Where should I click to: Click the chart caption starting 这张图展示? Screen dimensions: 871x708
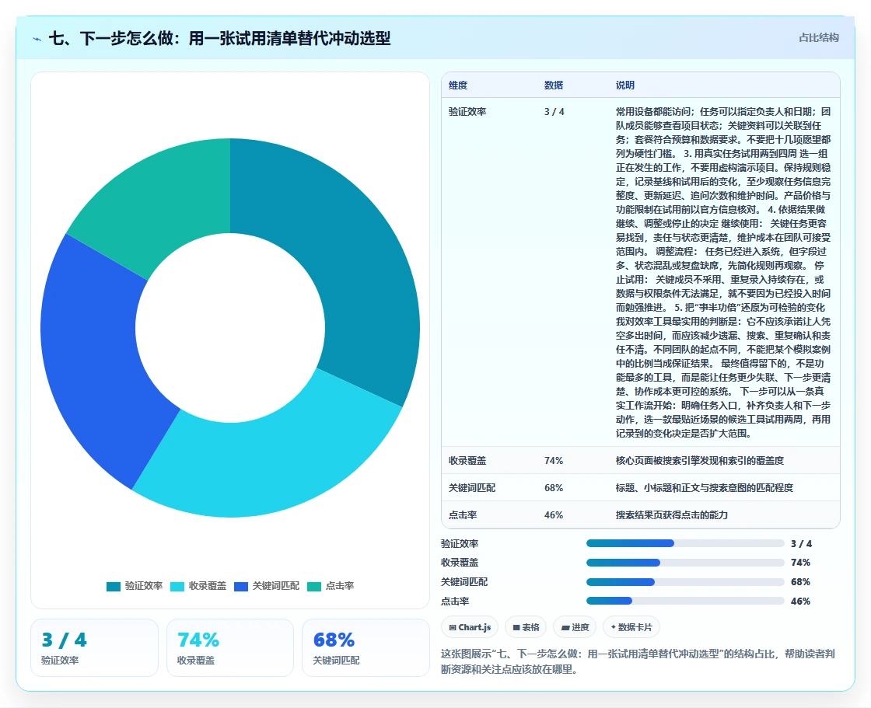(x=638, y=662)
